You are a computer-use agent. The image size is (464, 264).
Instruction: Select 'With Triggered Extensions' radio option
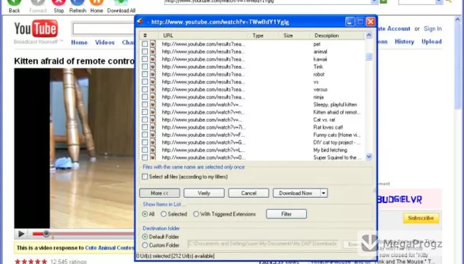point(196,214)
